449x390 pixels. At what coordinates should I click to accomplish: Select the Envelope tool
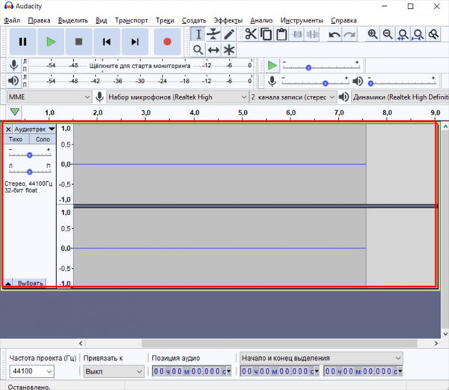pos(213,34)
